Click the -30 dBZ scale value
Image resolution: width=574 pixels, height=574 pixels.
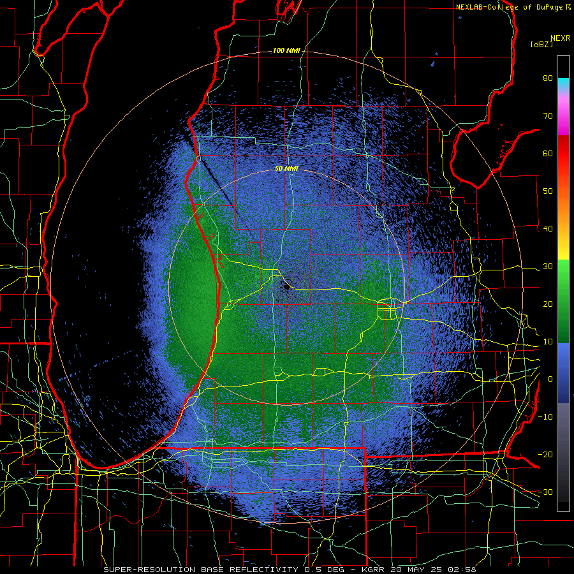coord(545,492)
